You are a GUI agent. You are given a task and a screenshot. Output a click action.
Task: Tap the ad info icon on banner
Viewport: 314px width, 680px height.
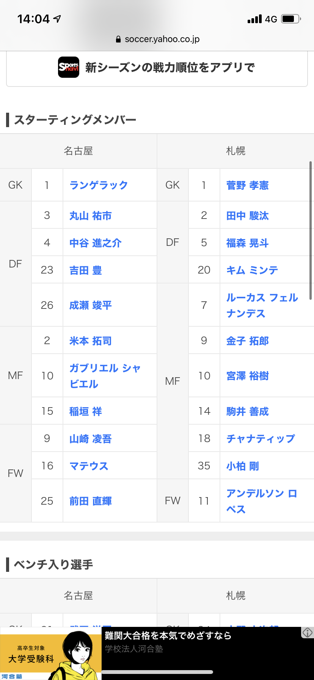307,632
